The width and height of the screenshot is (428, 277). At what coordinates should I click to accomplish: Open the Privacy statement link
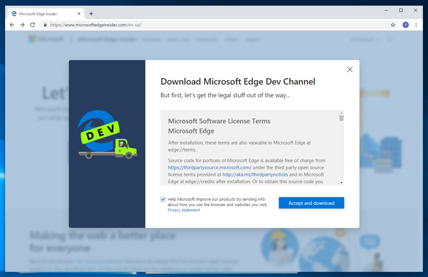click(184, 210)
